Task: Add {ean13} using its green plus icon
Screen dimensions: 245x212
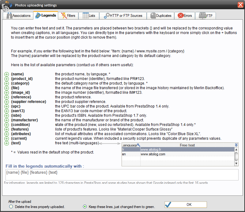Action: tap(6, 111)
